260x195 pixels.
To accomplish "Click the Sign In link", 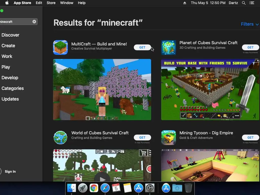I will coord(10,171).
